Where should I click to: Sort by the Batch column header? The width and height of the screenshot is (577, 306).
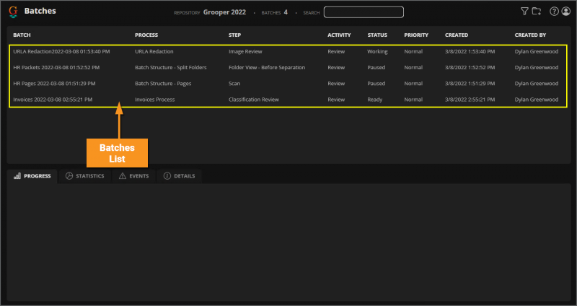click(x=22, y=35)
